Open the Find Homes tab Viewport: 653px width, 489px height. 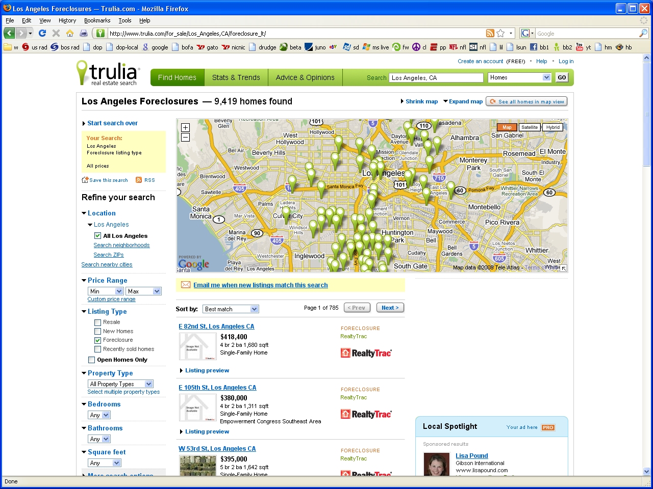click(x=177, y=77)
